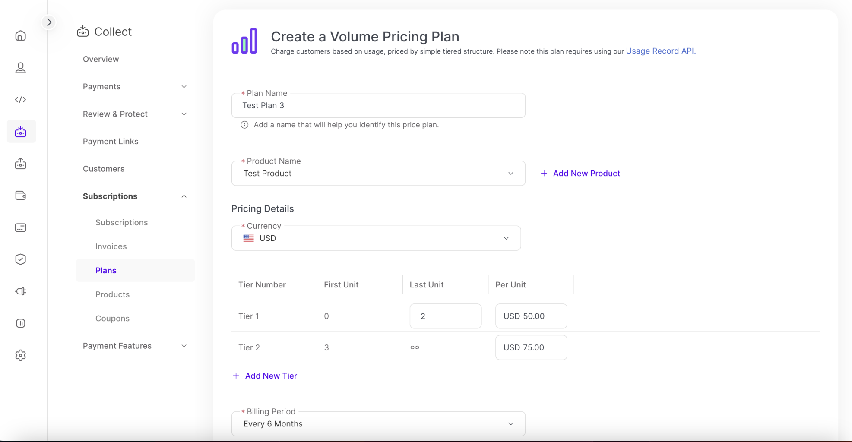Open the Usage Record API link
The height and width of the screenshot is (442, 852).
click(x=660, y=51)
